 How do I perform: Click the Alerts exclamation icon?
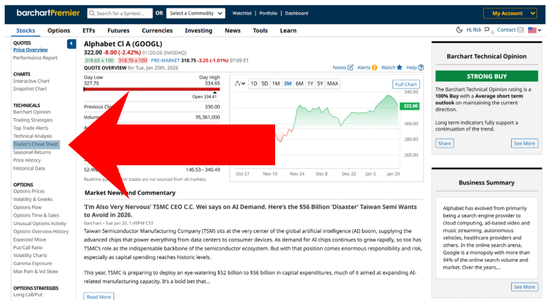[x=375, y=67]
